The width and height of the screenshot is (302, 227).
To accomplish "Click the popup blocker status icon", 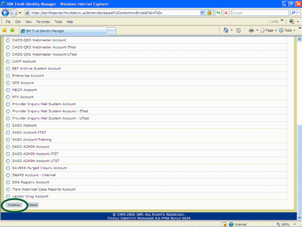I will pyautogui.click(x=224, y=224).
